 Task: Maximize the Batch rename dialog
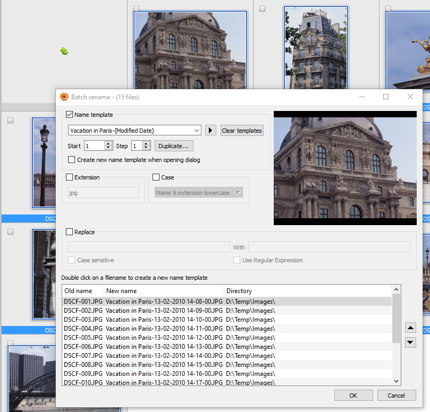(x=386, y=97)
